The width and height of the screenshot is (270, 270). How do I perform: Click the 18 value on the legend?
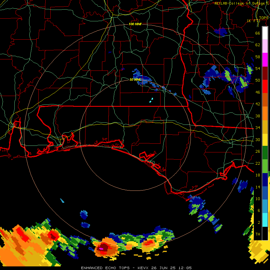[x=258, y=175]
